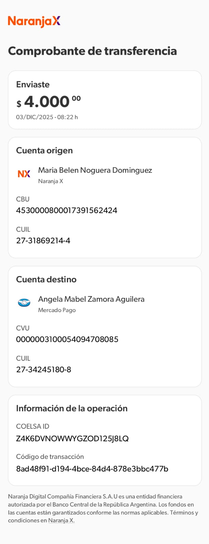The height and width of the screenshot is (544, 209).
Task: Click the $4.000 amount sent
Action: click(x=49, y=102)
